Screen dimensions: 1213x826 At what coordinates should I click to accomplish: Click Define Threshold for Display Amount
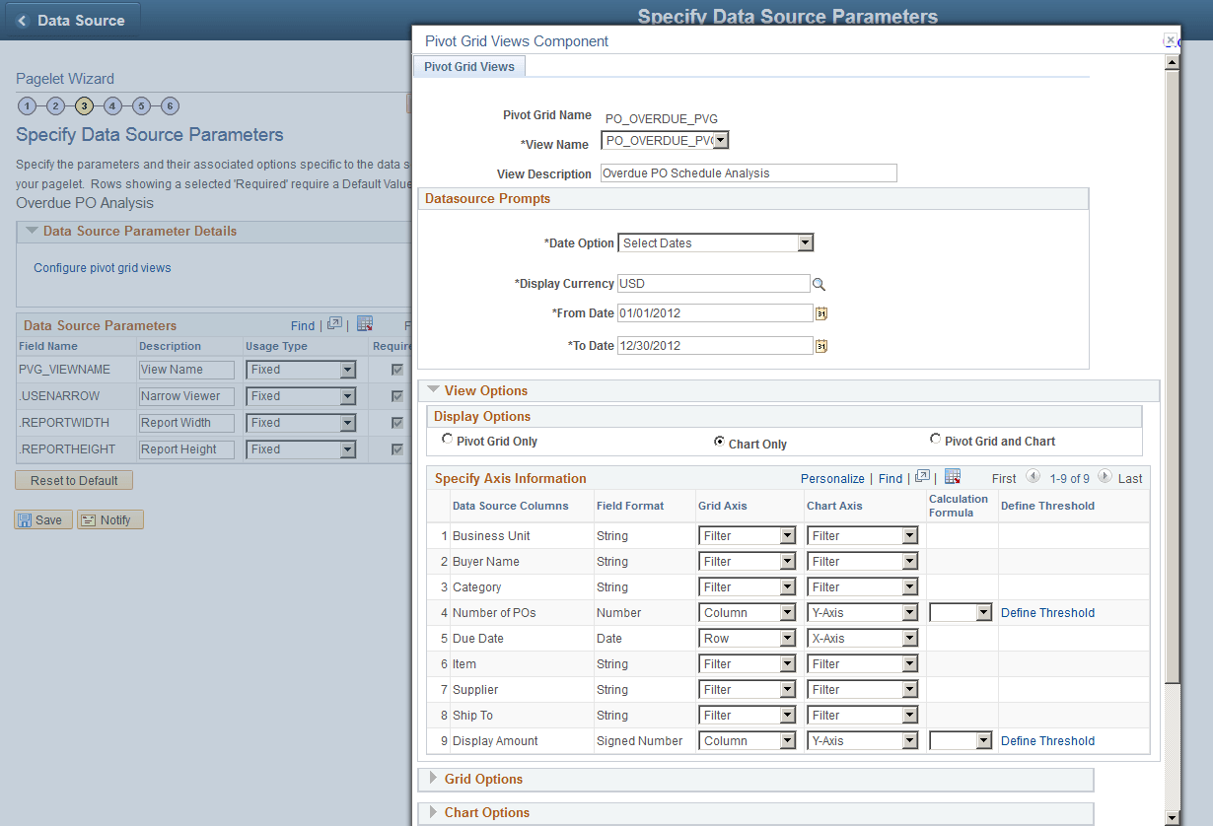coord(1047,740)
